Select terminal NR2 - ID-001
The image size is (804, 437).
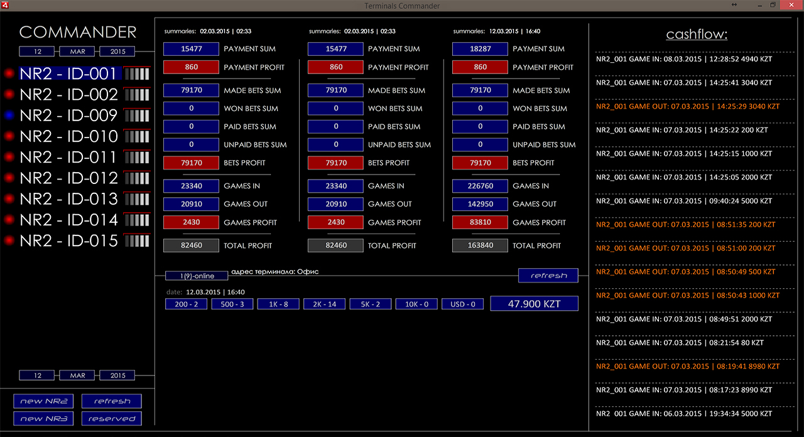pyautogui.click(x=69, y=73)
